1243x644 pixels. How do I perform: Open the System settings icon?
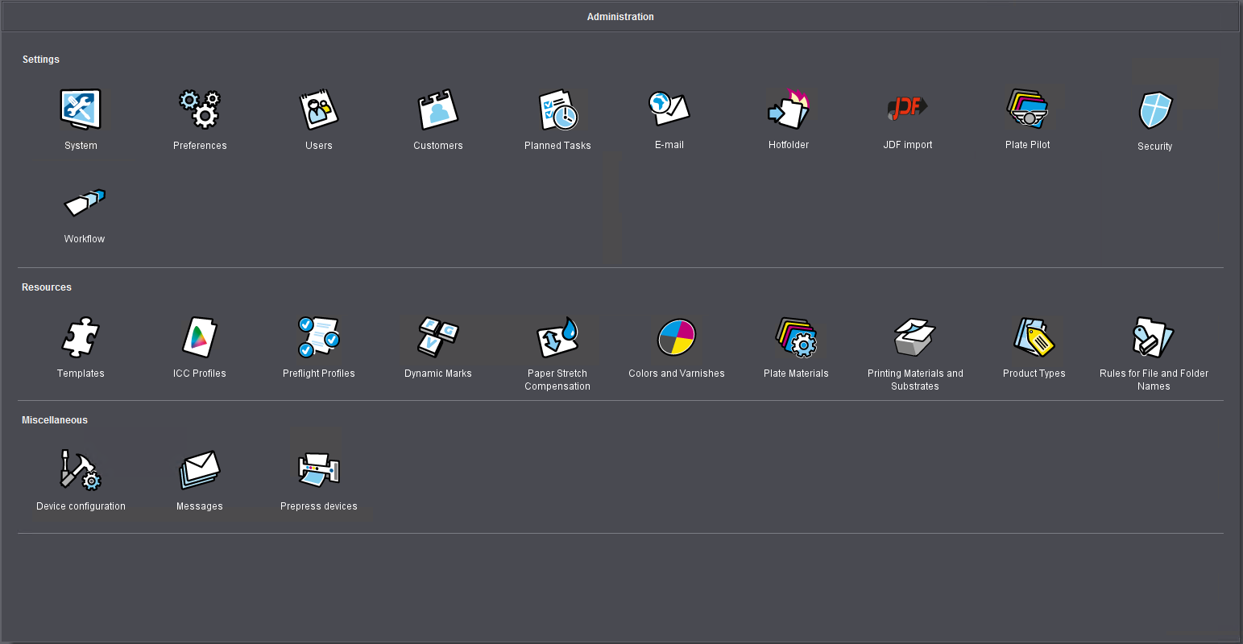click(x=81, y=110)
